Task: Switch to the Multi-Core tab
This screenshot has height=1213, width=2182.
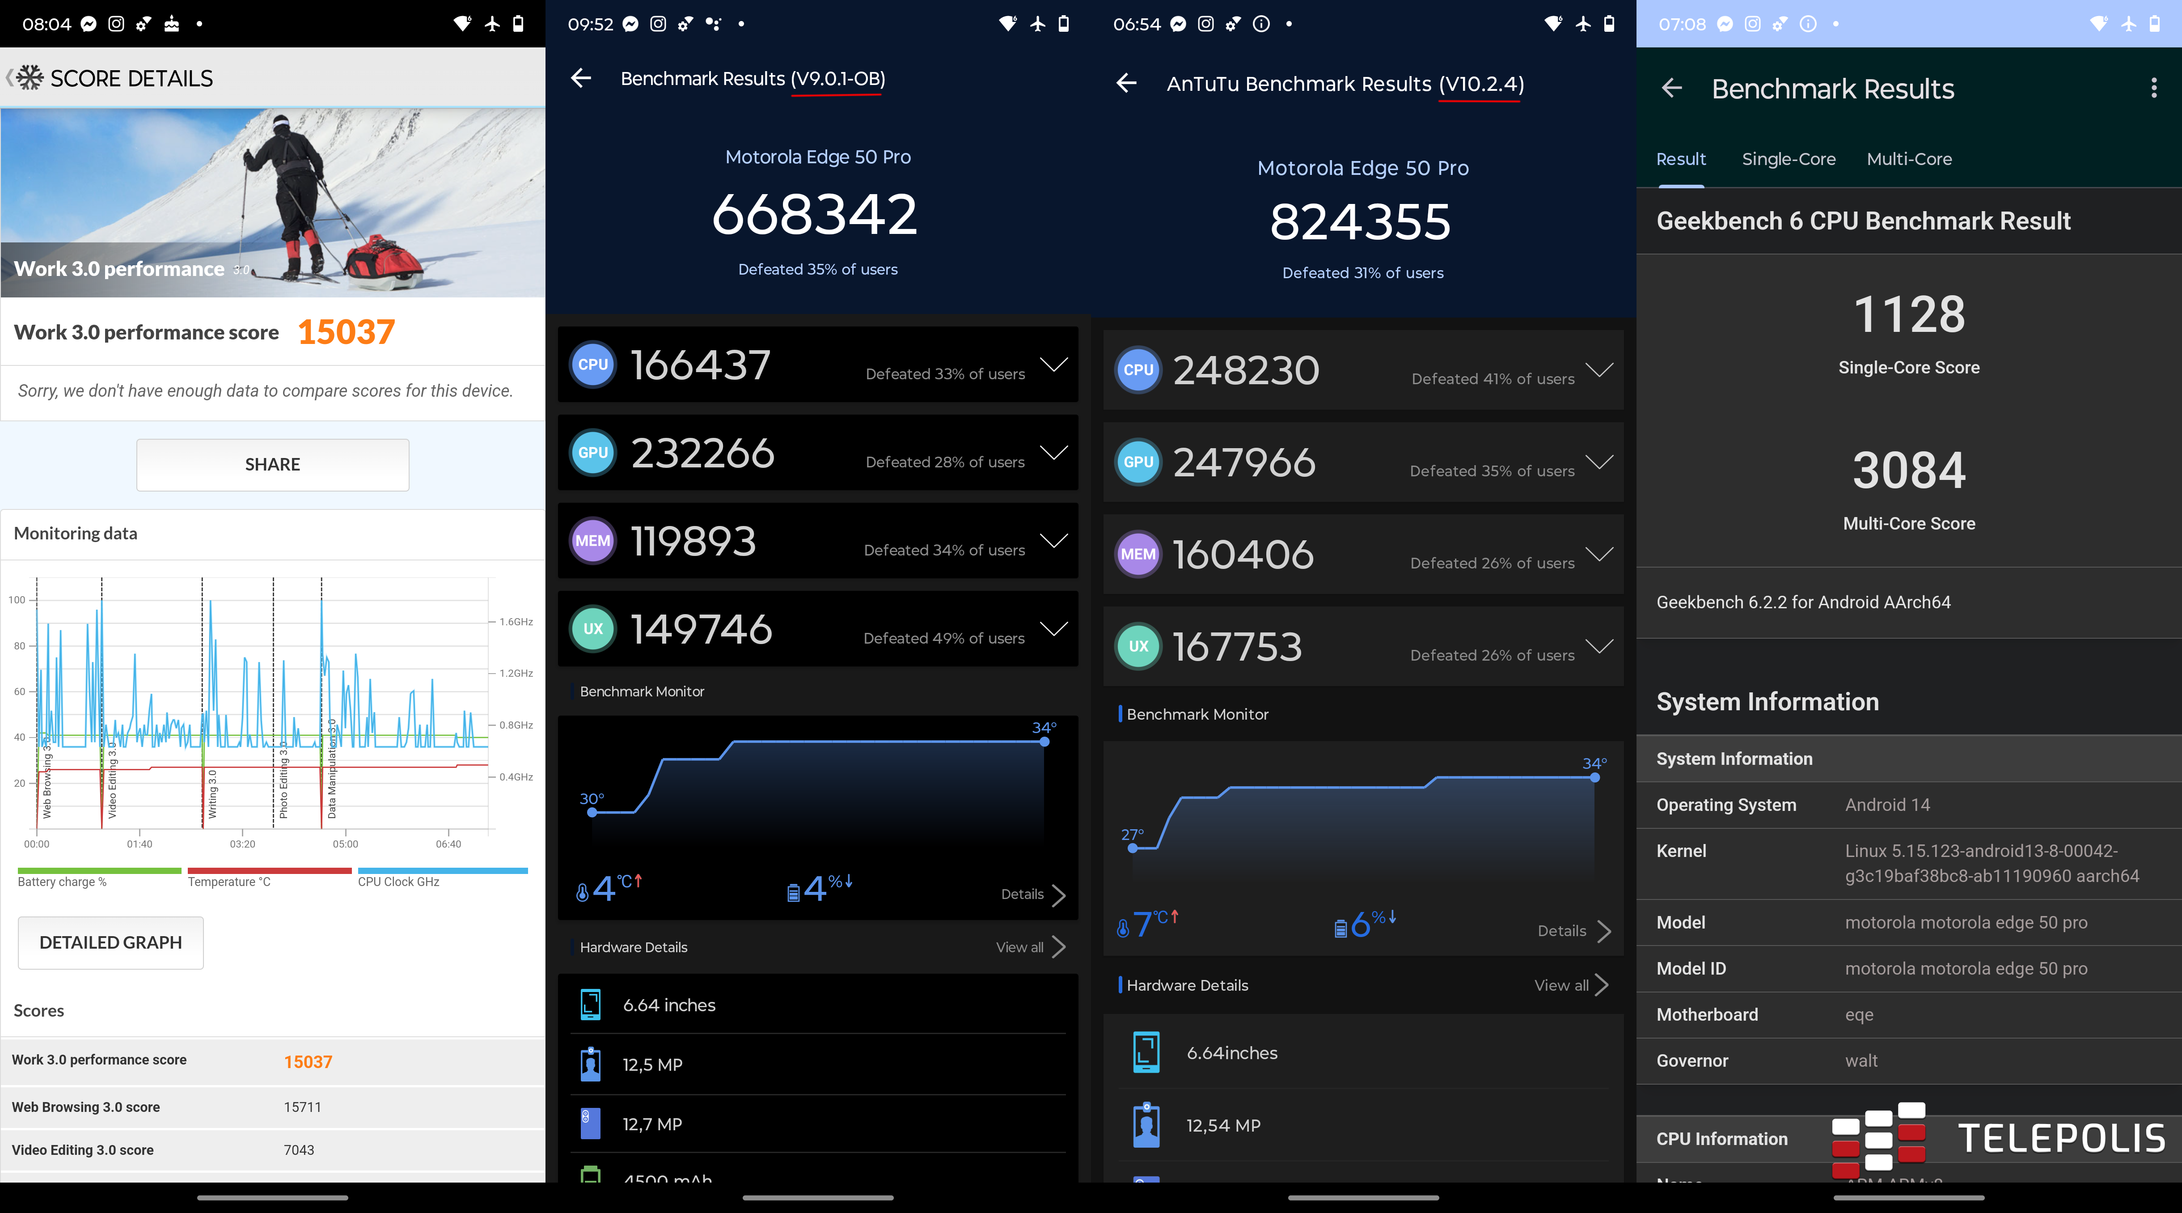Action: 1908,159
